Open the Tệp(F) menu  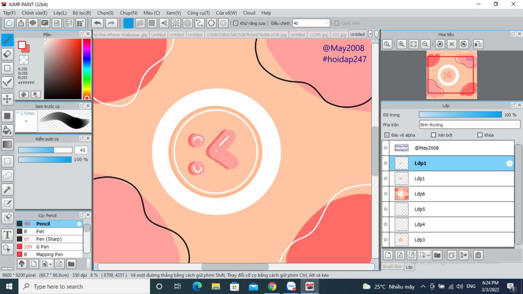[9, 13]
